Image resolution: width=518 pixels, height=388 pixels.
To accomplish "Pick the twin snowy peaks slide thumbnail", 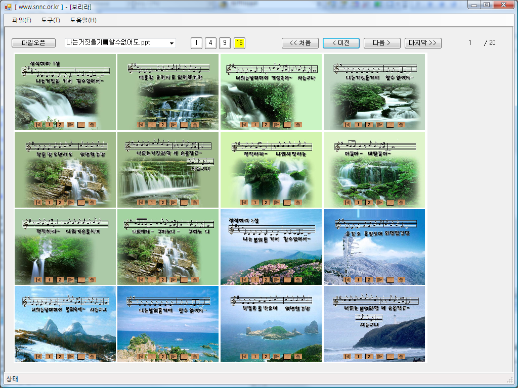I will [65, 324].
